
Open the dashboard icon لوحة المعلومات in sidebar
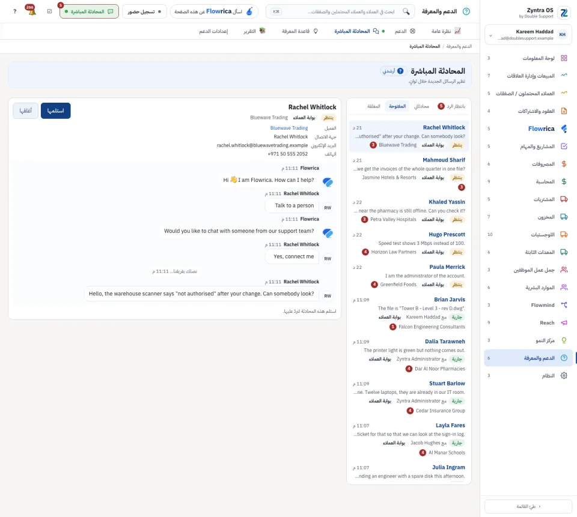(x=564, y=58)
